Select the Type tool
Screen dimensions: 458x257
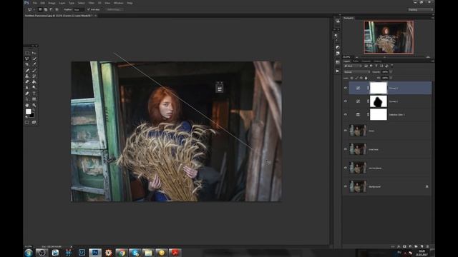(x=34, y=94)
